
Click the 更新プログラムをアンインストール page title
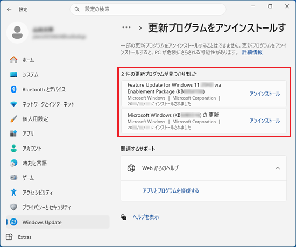tap(217, 27)
